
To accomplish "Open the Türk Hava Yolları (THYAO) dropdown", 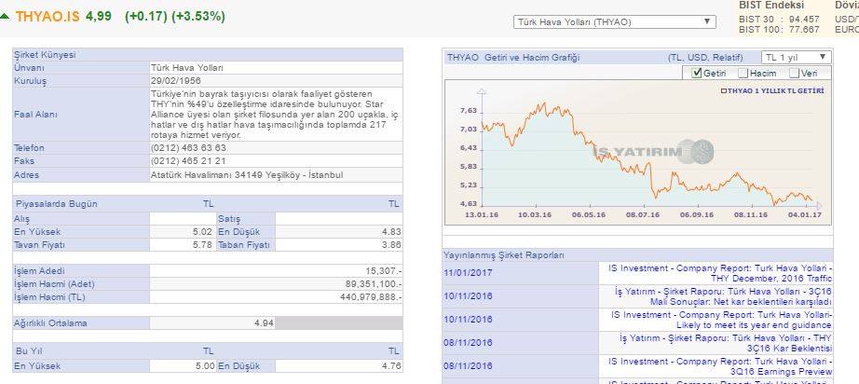I will point(614,22).
